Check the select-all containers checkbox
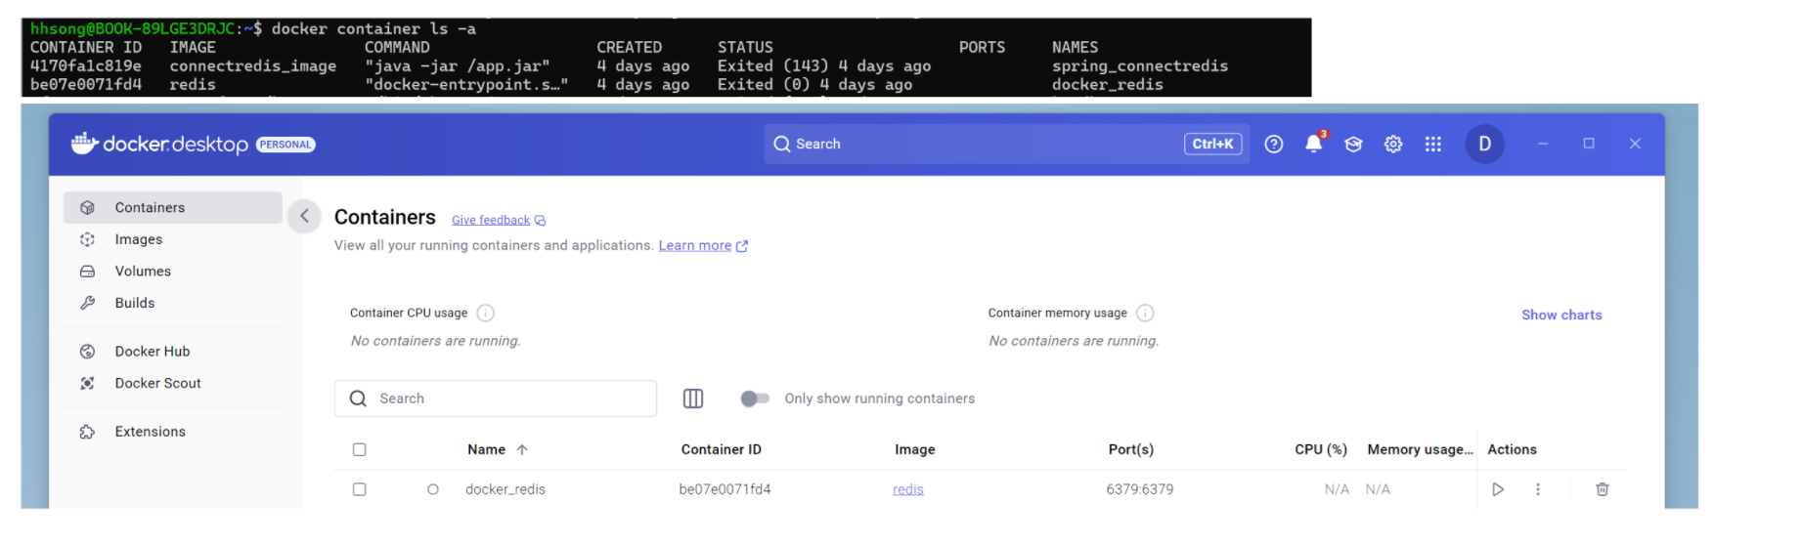The width and height of the screenshot is (1802, 546). pyautogui.click(x=360, y=449)
